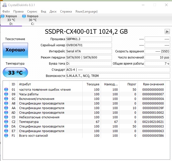Screen dimensions: 172x161
Task: Select the Небезопасные отключения attribute name
Action: 39,117
